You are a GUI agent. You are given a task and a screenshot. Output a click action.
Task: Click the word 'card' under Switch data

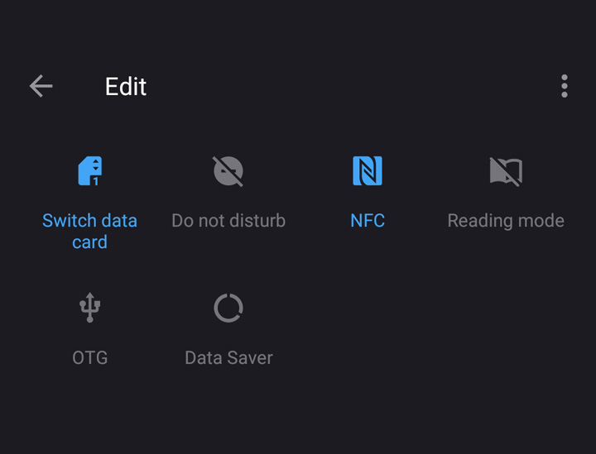(89, 242)
